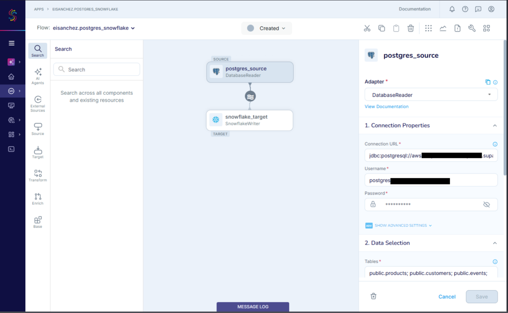The height and width of the screenshot is (313, 508).
Task: Open Base component category
Action: (38, 222)
